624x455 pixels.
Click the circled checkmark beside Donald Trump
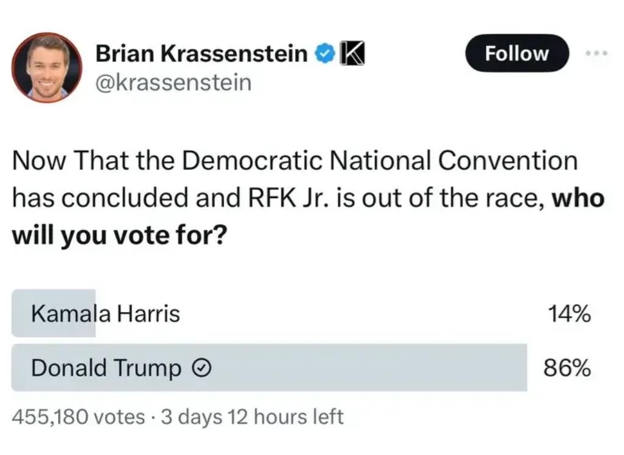click(201, 368)
